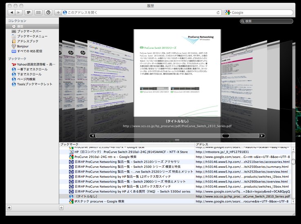Click globe icon on (タイトルなし) row
301x224 pixels.
(71, 197)
